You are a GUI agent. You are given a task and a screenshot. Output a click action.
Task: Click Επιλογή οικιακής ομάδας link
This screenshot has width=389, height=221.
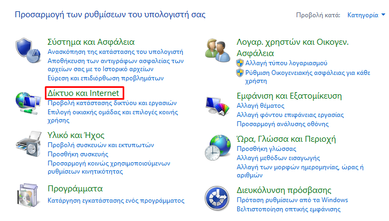[x=113, y=116]
